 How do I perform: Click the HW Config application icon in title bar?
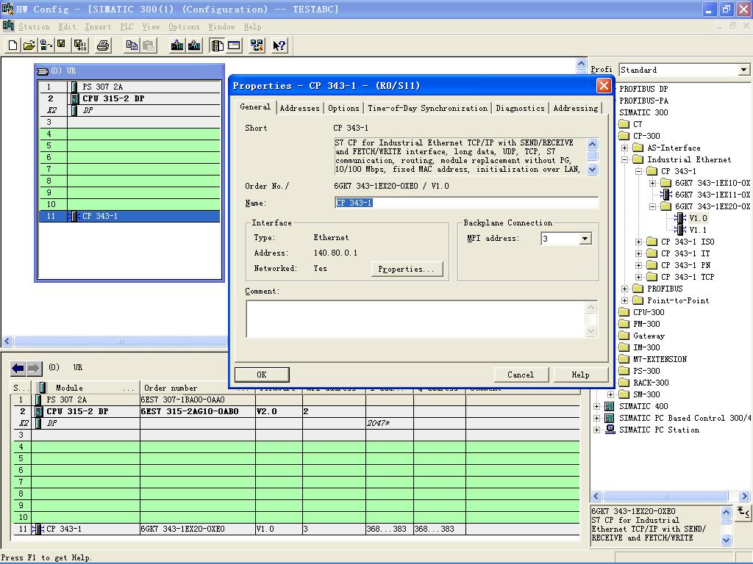7,9
